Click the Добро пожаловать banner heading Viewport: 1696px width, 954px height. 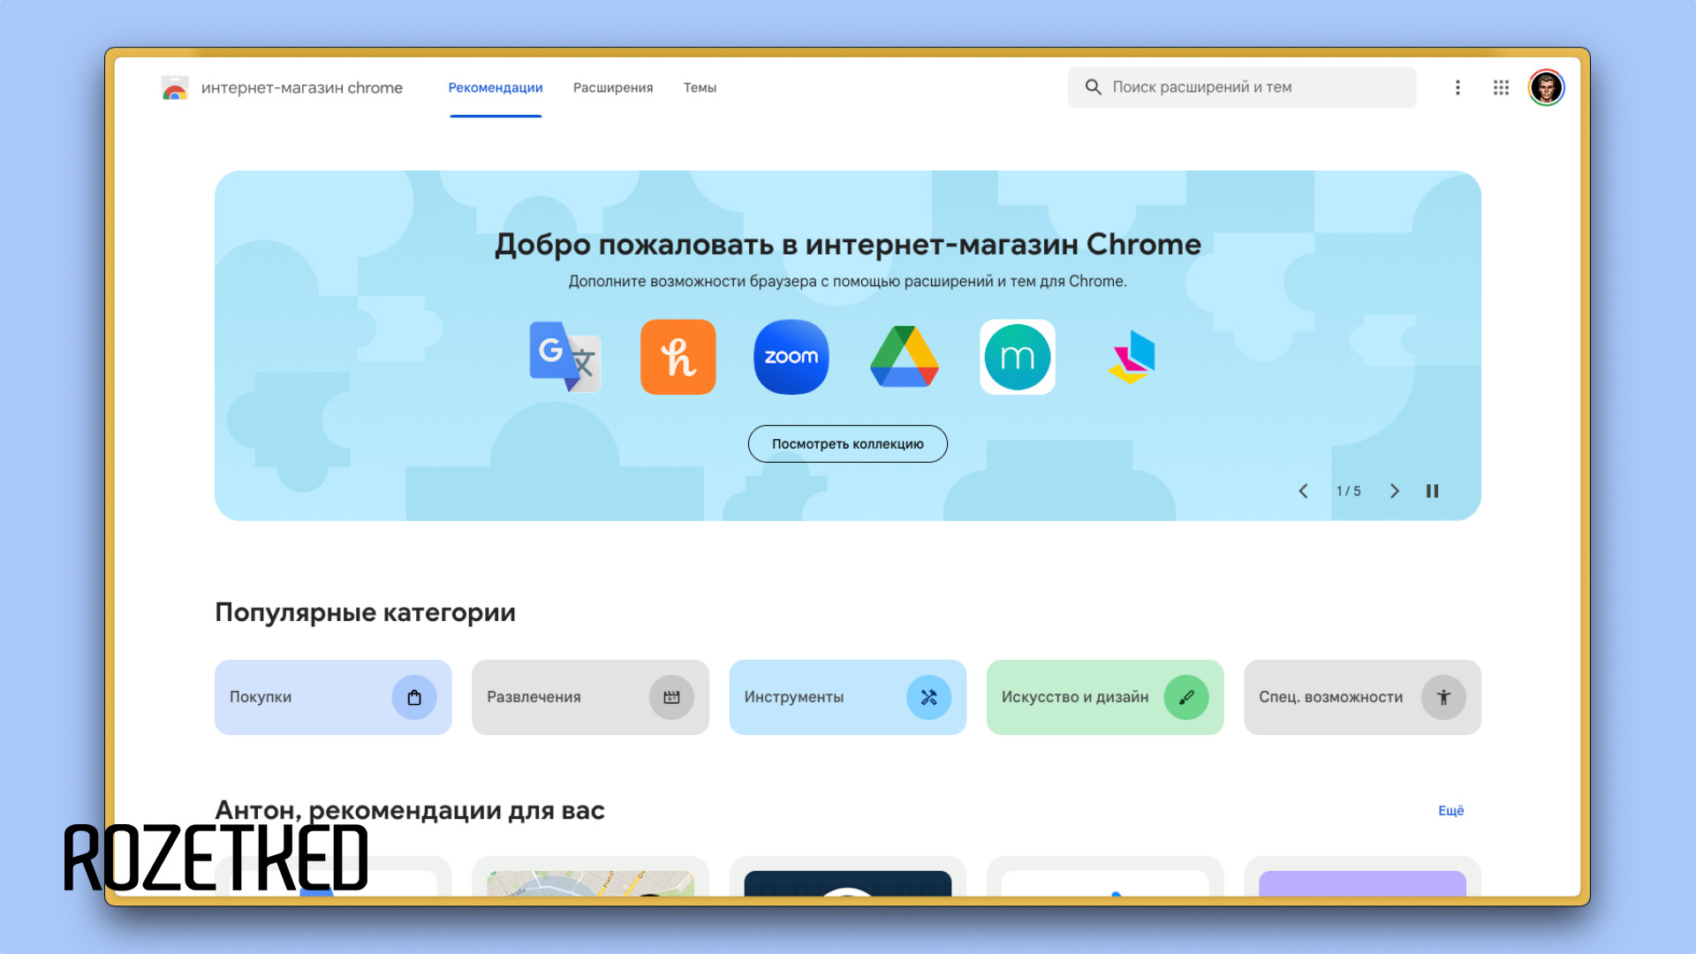pyautogui.click(x=847, y=244)
